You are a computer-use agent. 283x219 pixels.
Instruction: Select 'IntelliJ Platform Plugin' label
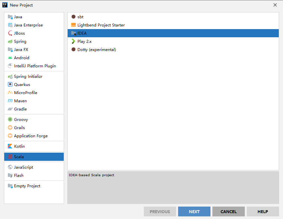click(35, 66)
